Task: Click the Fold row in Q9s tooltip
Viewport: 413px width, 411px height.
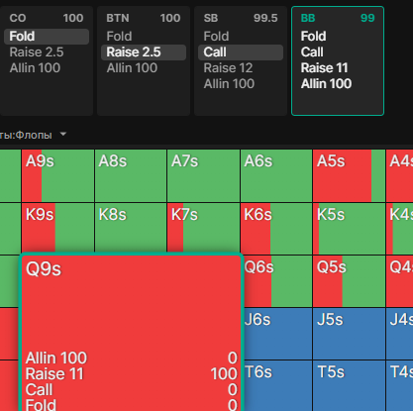Action: 132,405
